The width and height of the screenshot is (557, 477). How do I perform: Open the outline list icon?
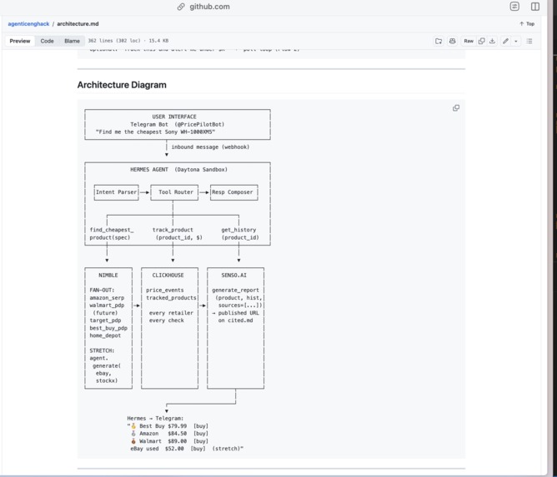pos(529,41)
